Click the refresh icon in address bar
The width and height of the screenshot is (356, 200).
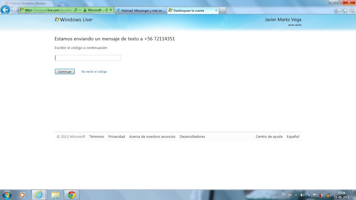107,10
